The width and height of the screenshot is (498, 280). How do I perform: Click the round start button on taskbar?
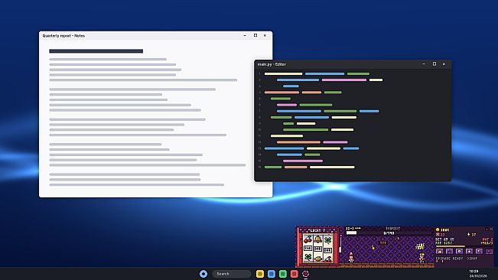click(203, 274)
